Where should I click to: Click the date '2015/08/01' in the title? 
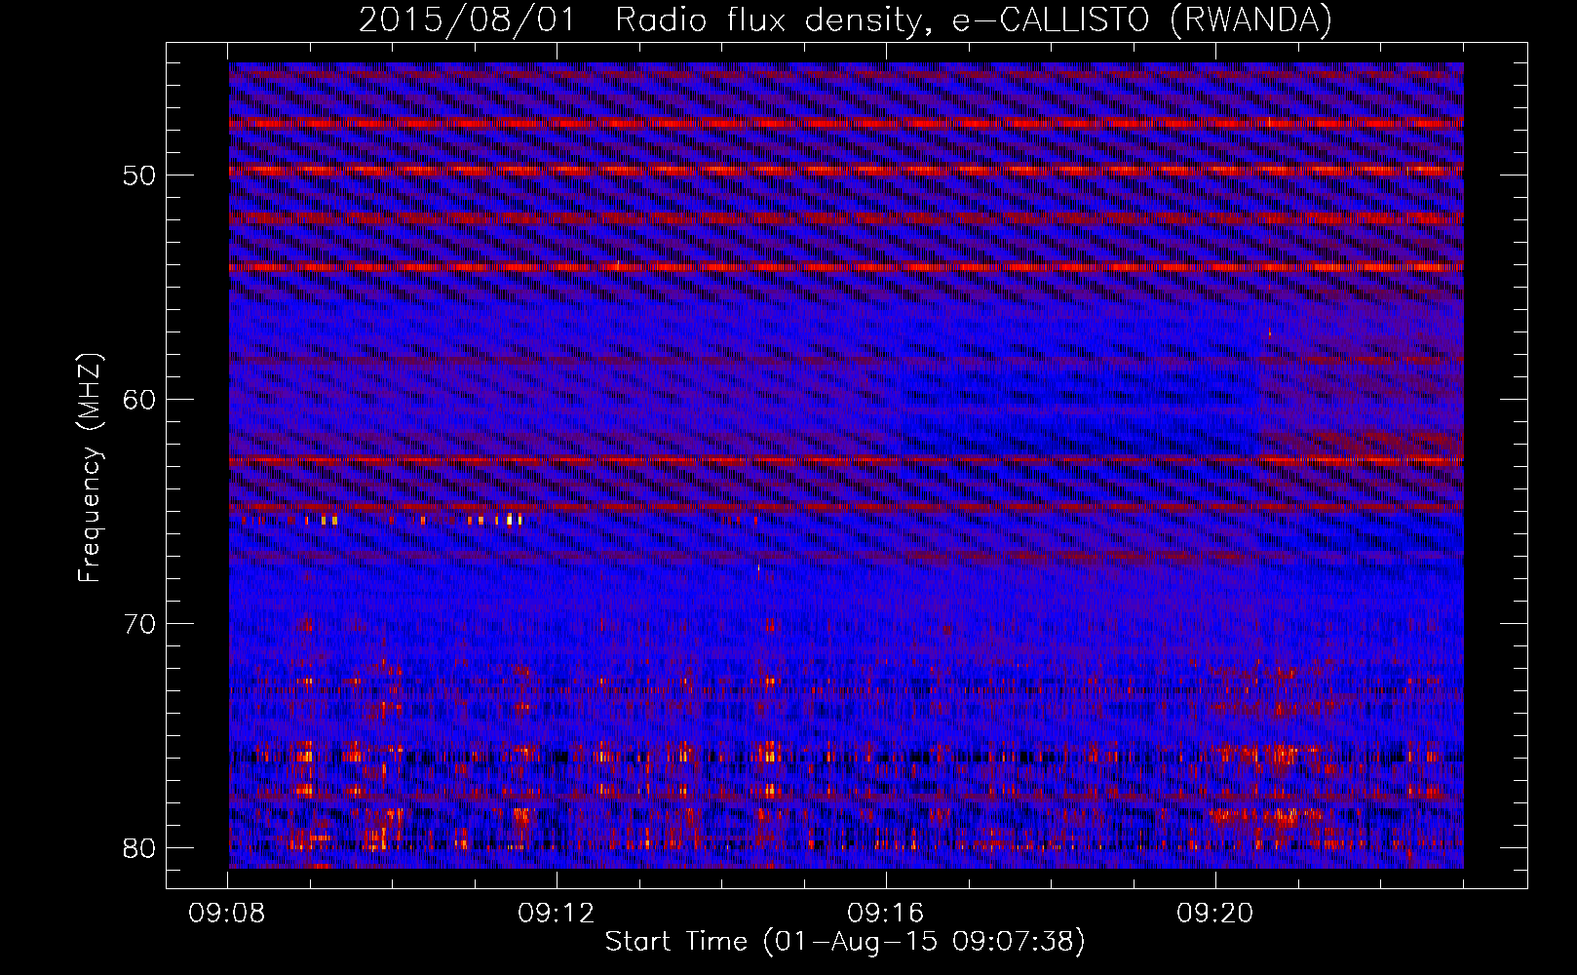pos(467,20)
